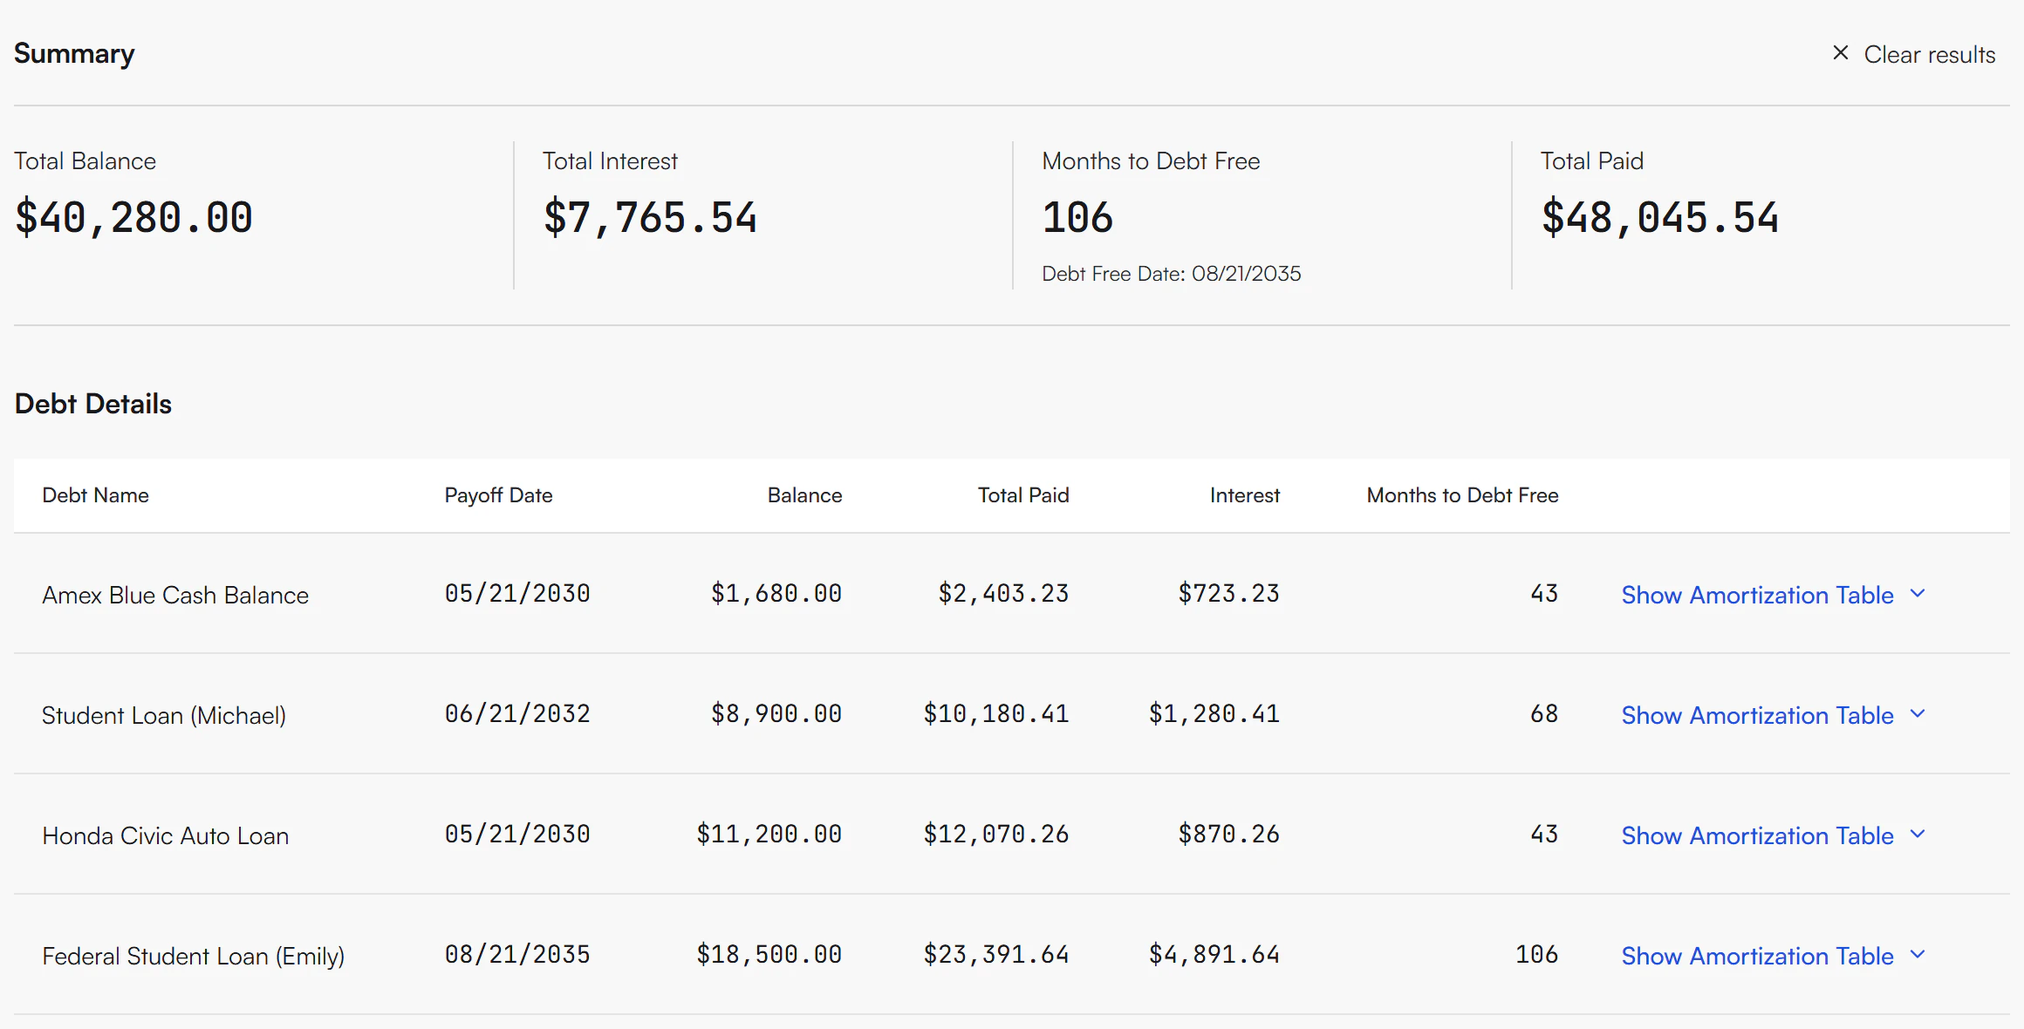
Task: Click the Balance column header
Action: tap(804, 495)
